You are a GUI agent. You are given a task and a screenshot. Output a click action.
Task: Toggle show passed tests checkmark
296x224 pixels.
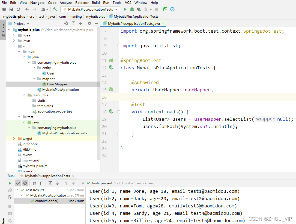pos(18,183)
